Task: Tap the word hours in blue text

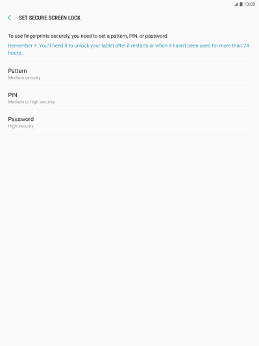Action: tap(15, 53)
